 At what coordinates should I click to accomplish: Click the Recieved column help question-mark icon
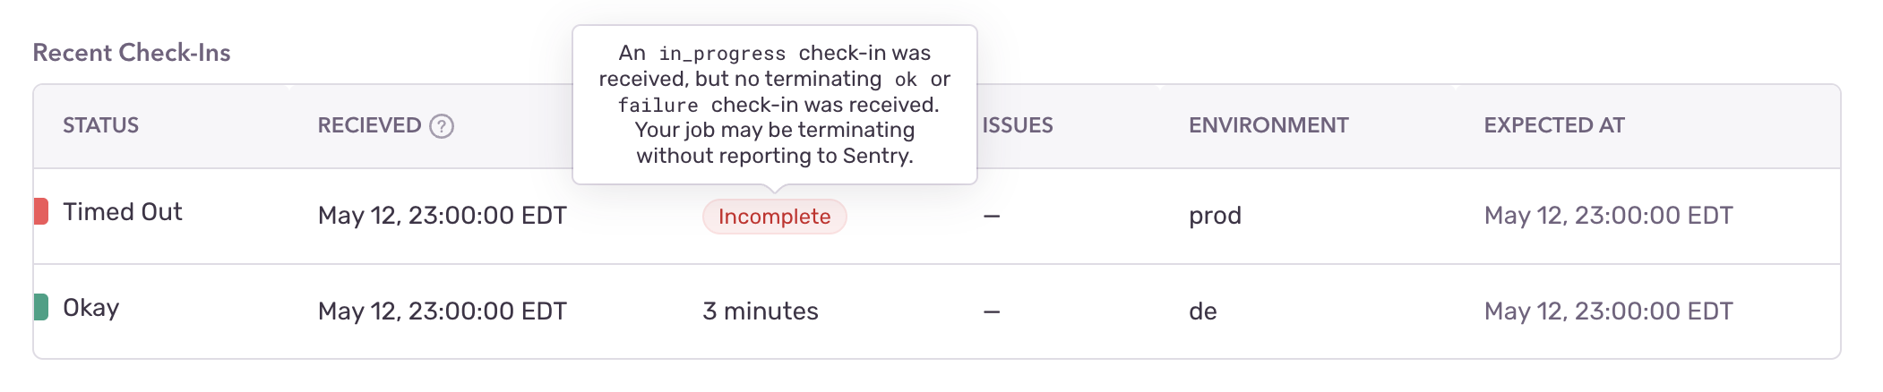[x=442, y=126]
